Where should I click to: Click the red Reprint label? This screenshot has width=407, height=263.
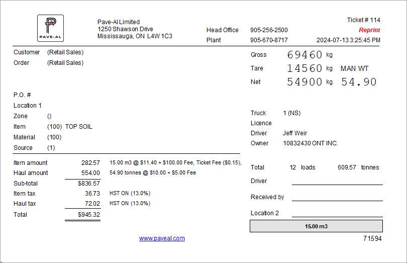pyautogui.click(x=369, y=30)
